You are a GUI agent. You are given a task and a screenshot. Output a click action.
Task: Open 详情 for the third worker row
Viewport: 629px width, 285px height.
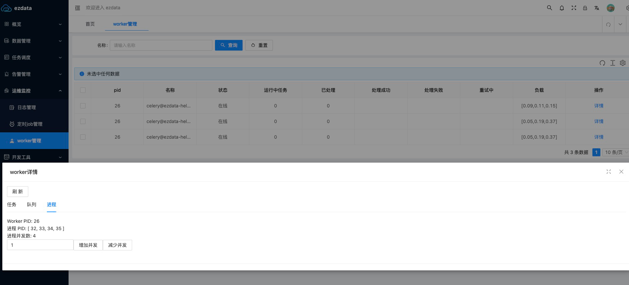pos(599,137)
